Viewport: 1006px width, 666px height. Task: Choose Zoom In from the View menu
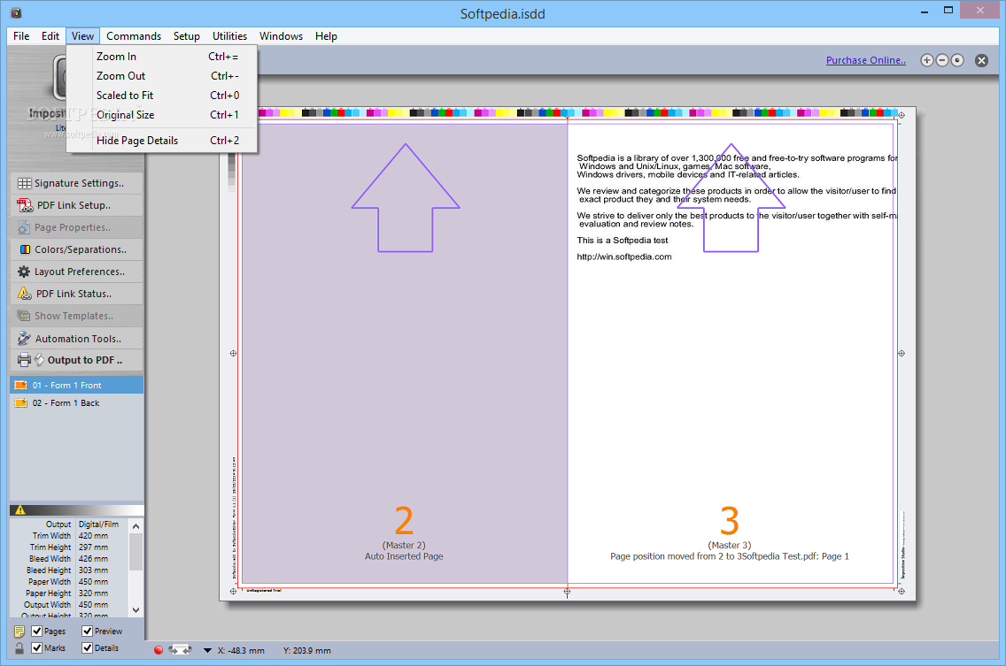[162, 57]
